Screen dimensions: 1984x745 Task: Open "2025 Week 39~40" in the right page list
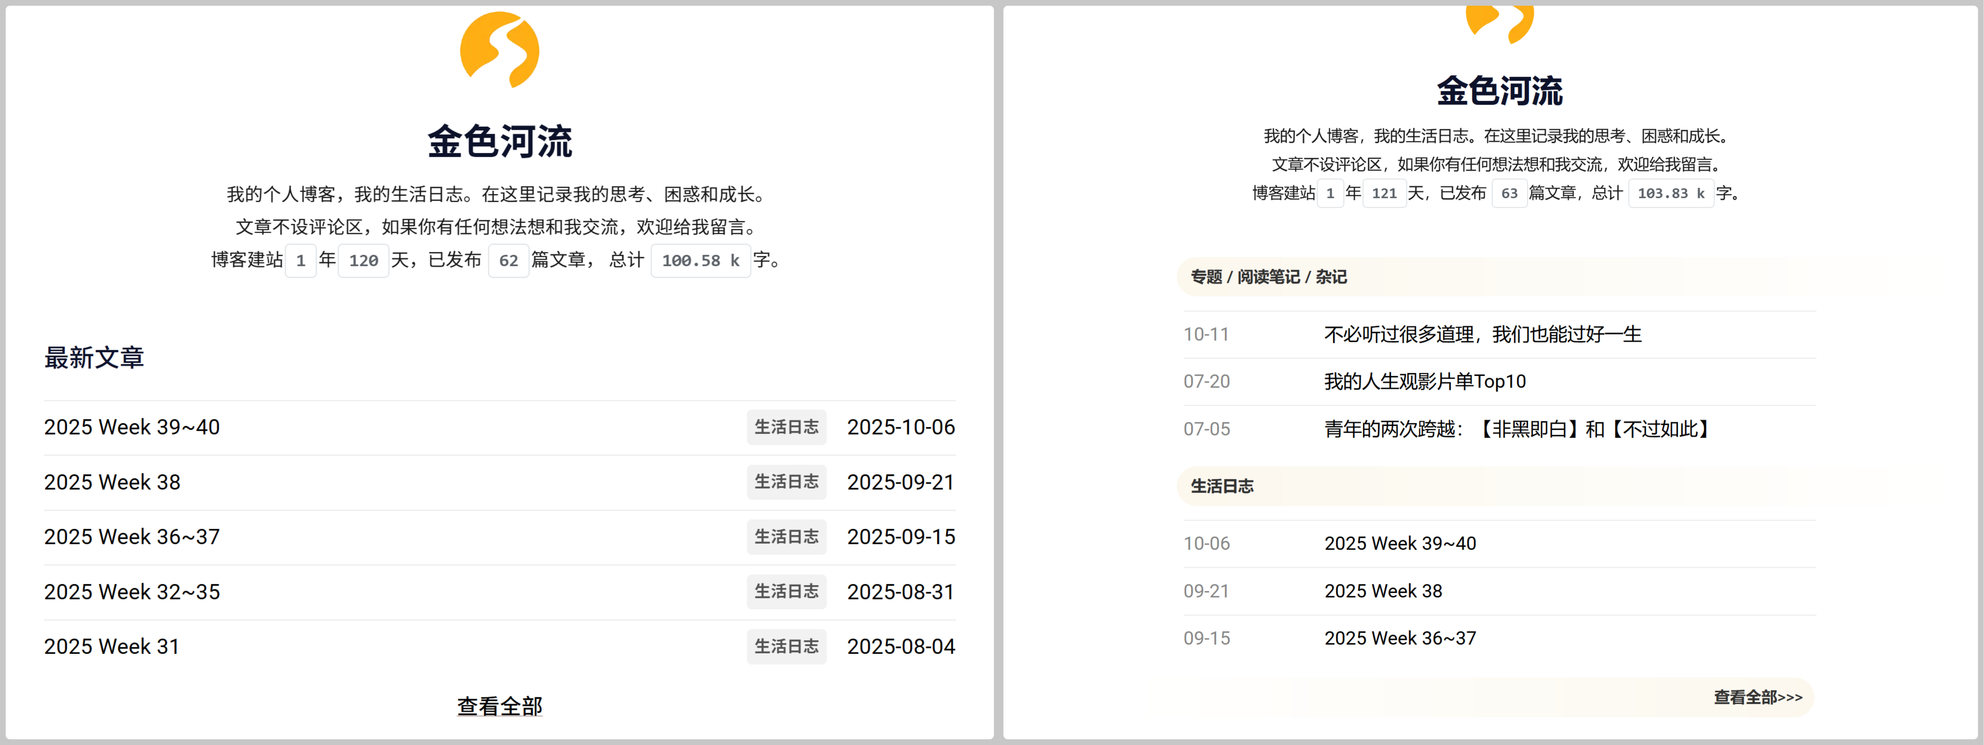(1400, 543)
